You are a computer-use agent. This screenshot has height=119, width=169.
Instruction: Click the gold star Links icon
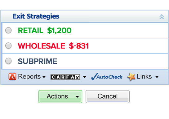point(131,77)
